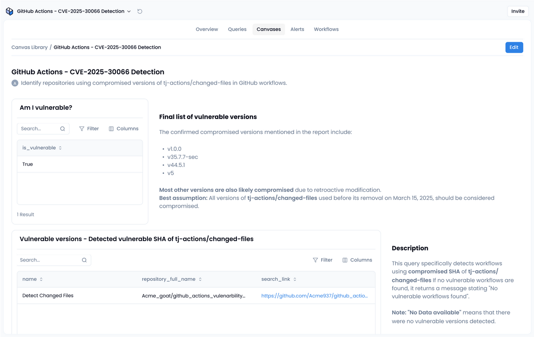Click the magnifier icon in Am I vulnerable search
534x337 pixels.
coord(63,129)
